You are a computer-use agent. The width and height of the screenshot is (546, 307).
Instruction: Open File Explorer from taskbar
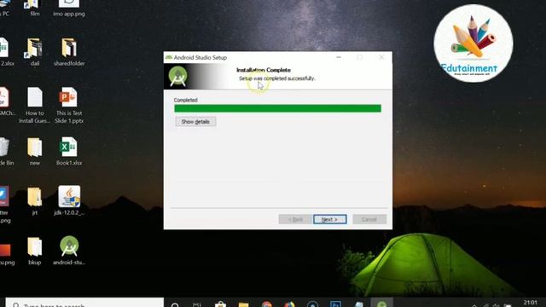(x=243, y=304)
